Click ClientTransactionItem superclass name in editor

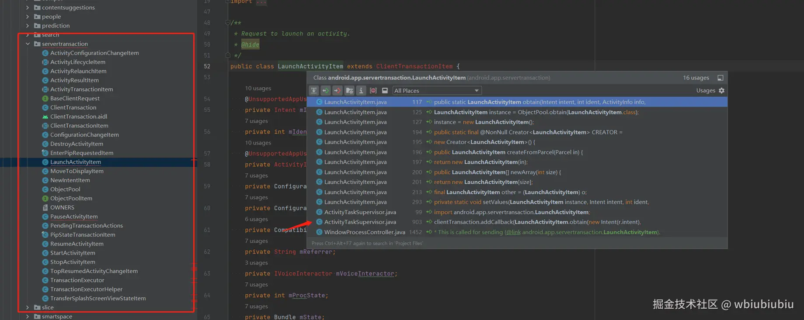414,66
